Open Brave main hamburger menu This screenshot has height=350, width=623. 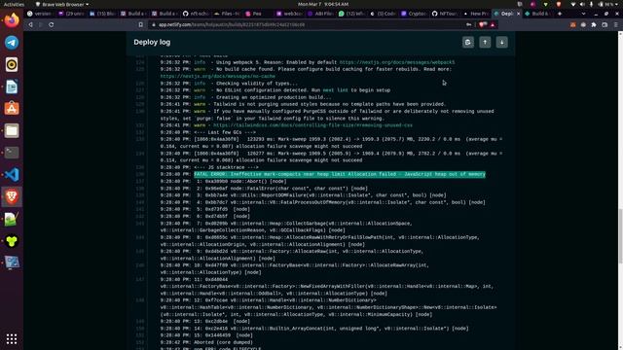[615, 24]
